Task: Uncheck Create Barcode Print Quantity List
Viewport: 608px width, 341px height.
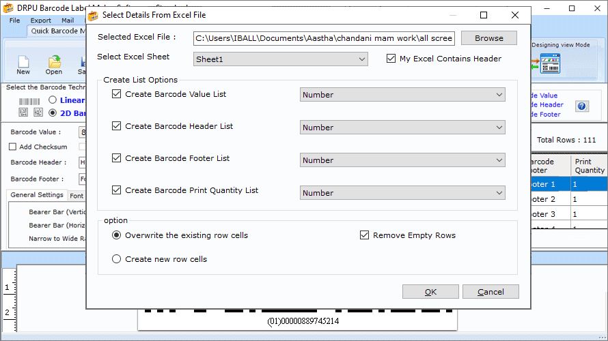Action: click(x=116, y=190)
